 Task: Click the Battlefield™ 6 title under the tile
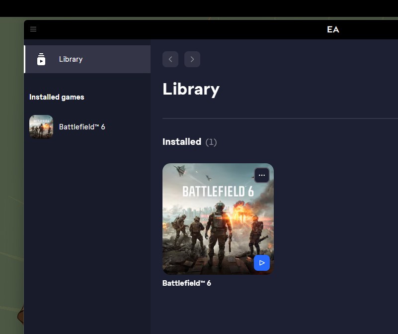(186, 283)
